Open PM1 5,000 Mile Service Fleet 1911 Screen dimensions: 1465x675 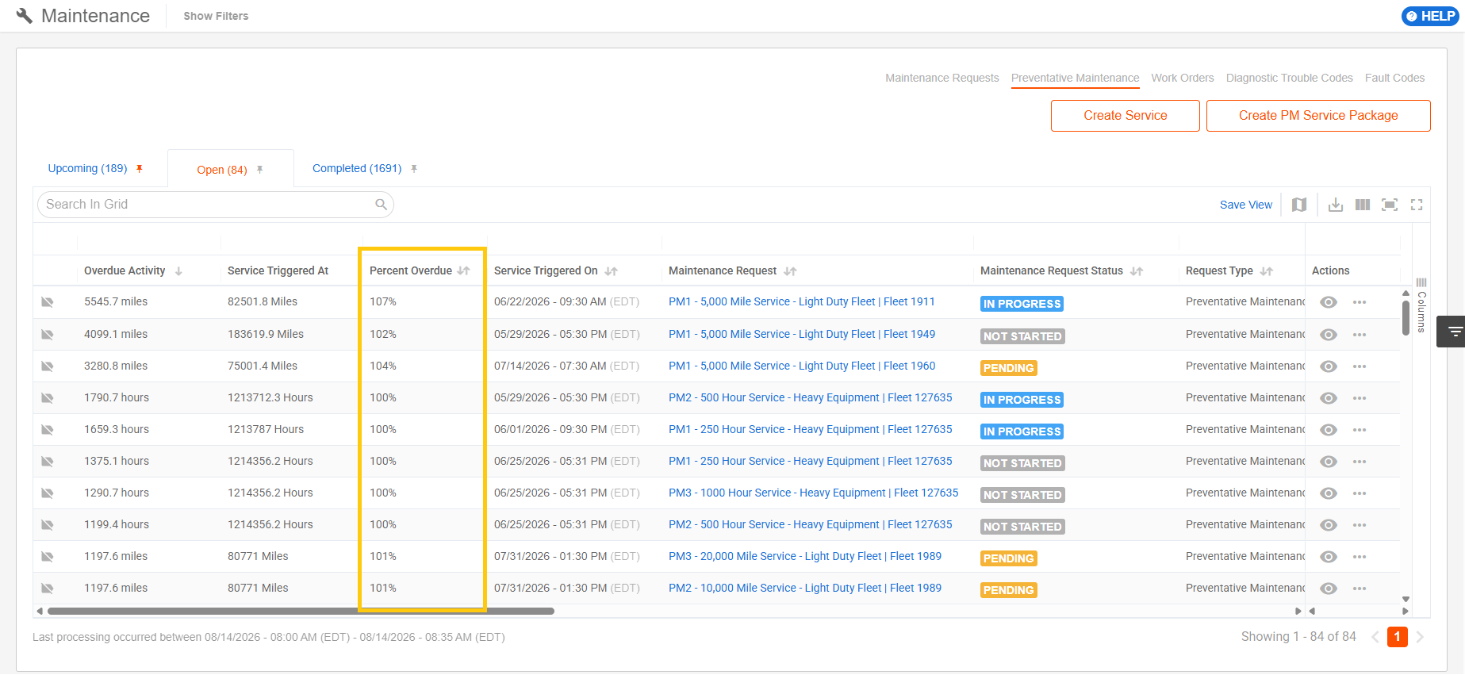[802, 301]
